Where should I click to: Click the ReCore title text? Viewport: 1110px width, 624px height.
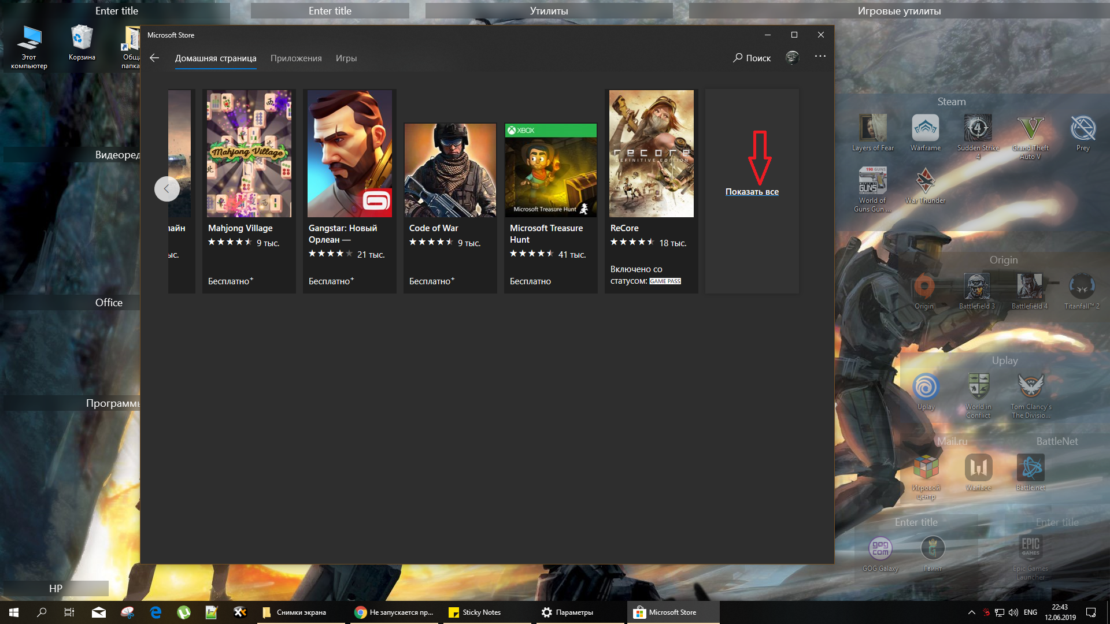click(x=624, y=228)
